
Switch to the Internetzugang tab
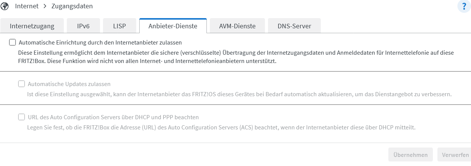32,26
